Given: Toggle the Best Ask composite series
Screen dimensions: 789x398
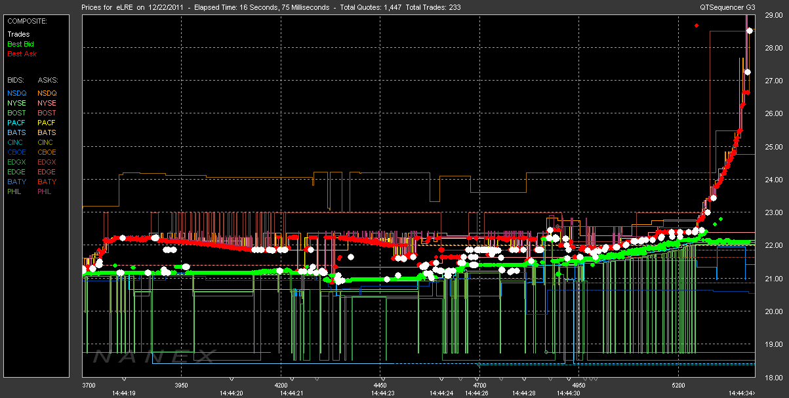Looking at the screenshot, I should point(21,54).
